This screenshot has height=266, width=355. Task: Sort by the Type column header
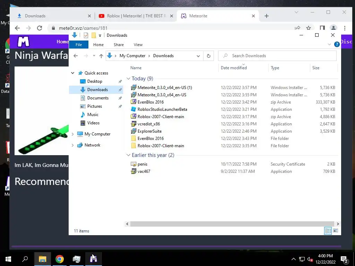tap(275, 68)
